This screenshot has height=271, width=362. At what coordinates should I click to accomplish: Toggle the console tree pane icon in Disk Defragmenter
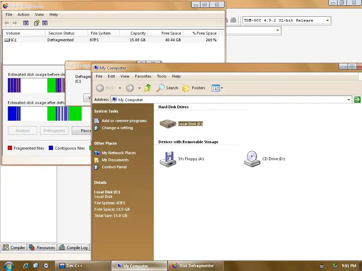click(25, 23)
